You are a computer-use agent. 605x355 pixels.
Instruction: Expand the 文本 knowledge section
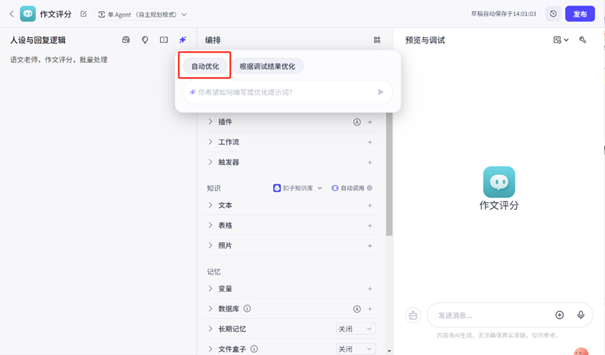click(210, 205)
